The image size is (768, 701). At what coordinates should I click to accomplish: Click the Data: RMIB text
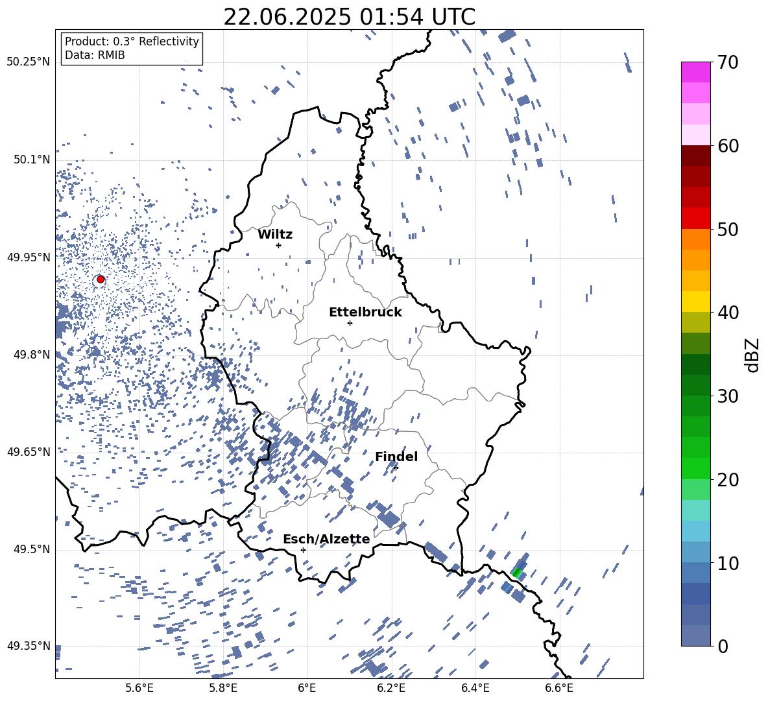[x=95, y=55]
